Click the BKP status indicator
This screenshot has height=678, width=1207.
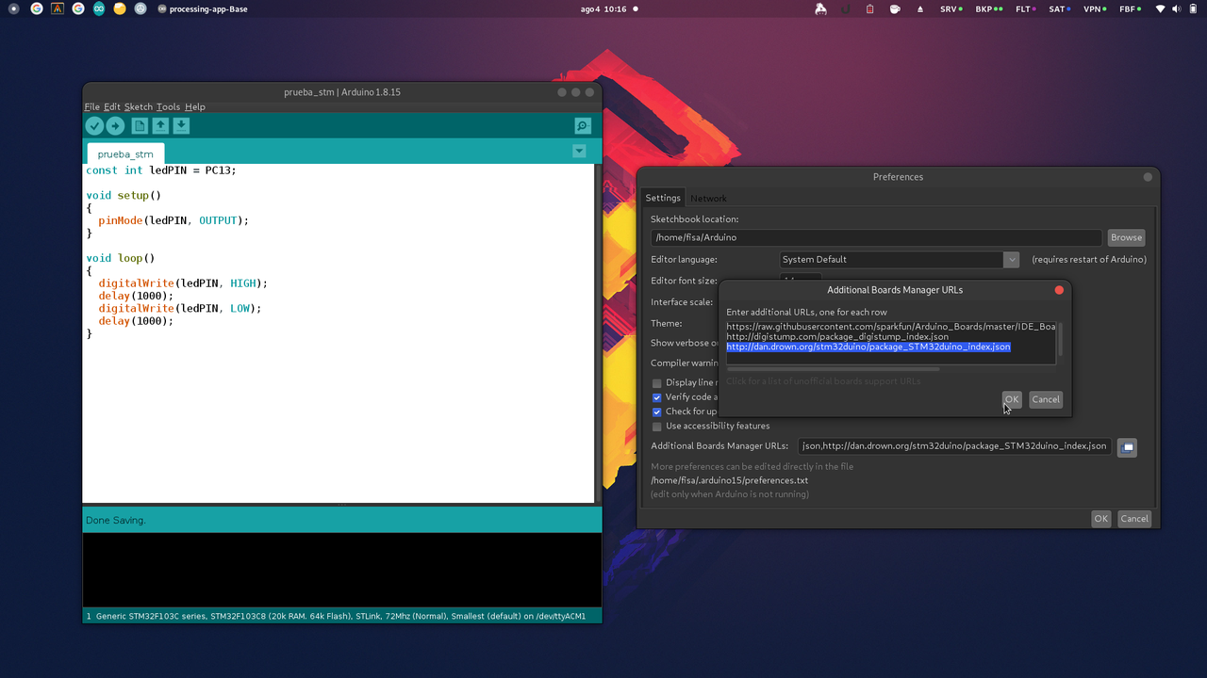989,8
